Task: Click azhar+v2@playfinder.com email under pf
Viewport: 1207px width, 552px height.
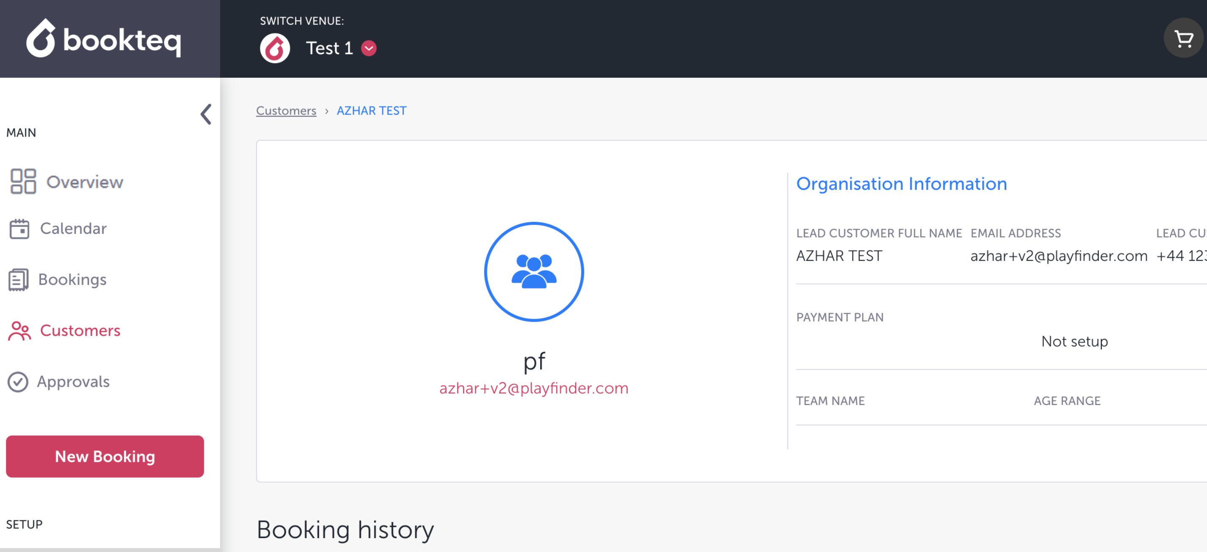Action: (x=534, y=388)
